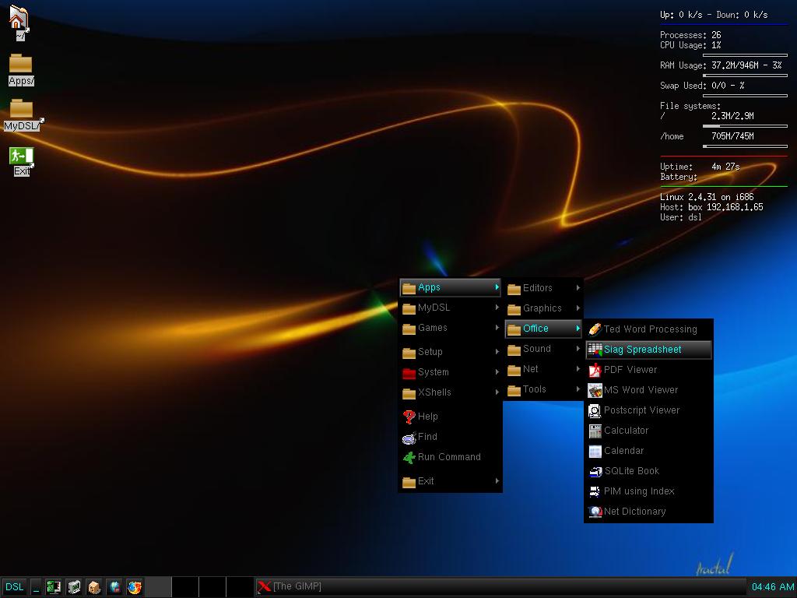The image size is (797, 598).
Task: Open the terminal editor icon in taskbar
Action: tap(53, 586)
